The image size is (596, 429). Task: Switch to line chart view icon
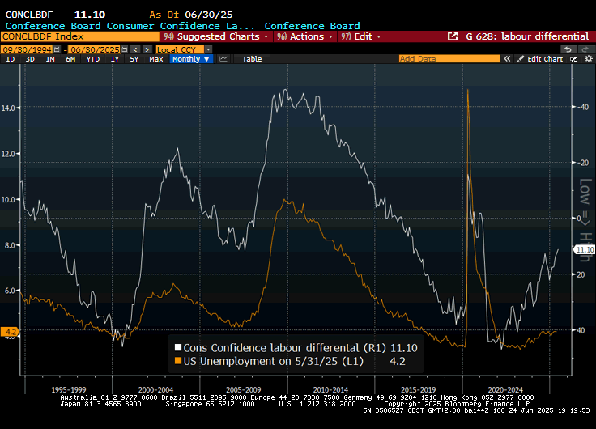point(223,59)
